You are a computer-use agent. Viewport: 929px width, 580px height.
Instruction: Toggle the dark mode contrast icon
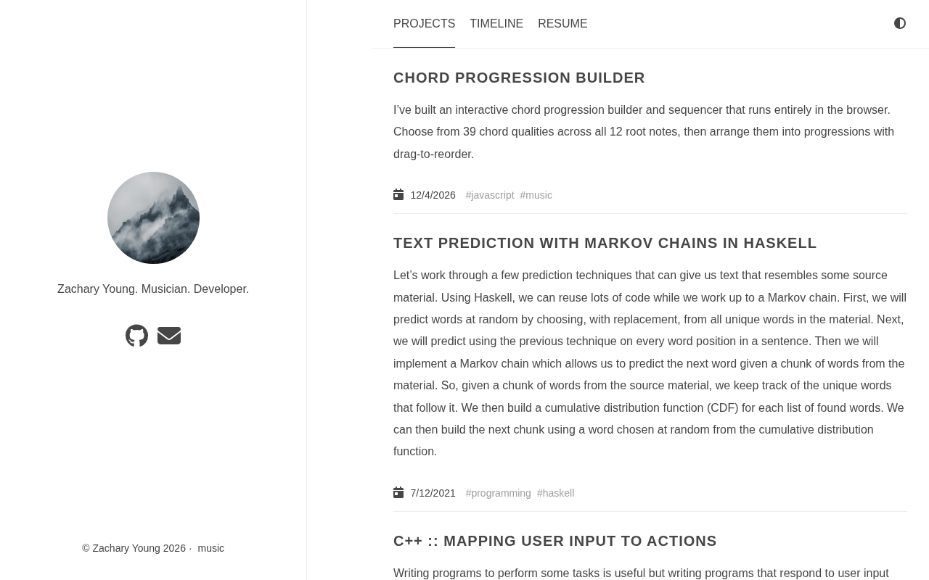pos(900,23)
